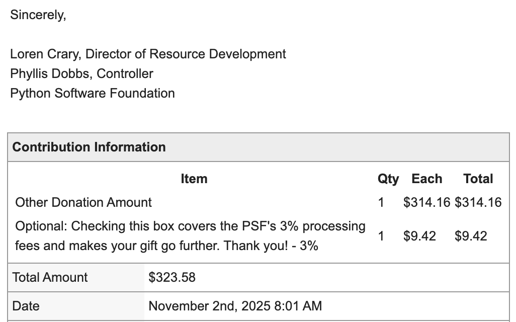The image size is (516, 322).
Task: Click the Python Software Foundation text
Action: tap(93, 93)
